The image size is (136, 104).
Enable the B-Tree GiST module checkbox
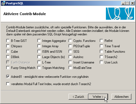pyautogui.click(x=8, y=41)
